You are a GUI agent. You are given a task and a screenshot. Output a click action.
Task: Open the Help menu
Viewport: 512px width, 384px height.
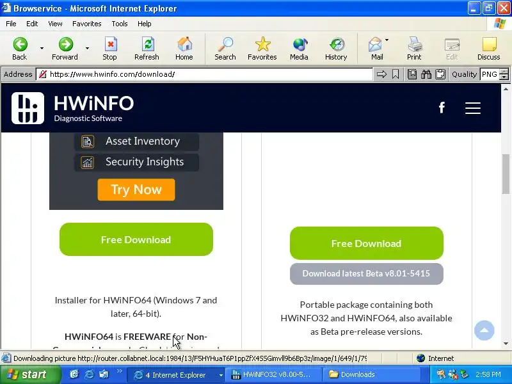[x=145, y=24]
